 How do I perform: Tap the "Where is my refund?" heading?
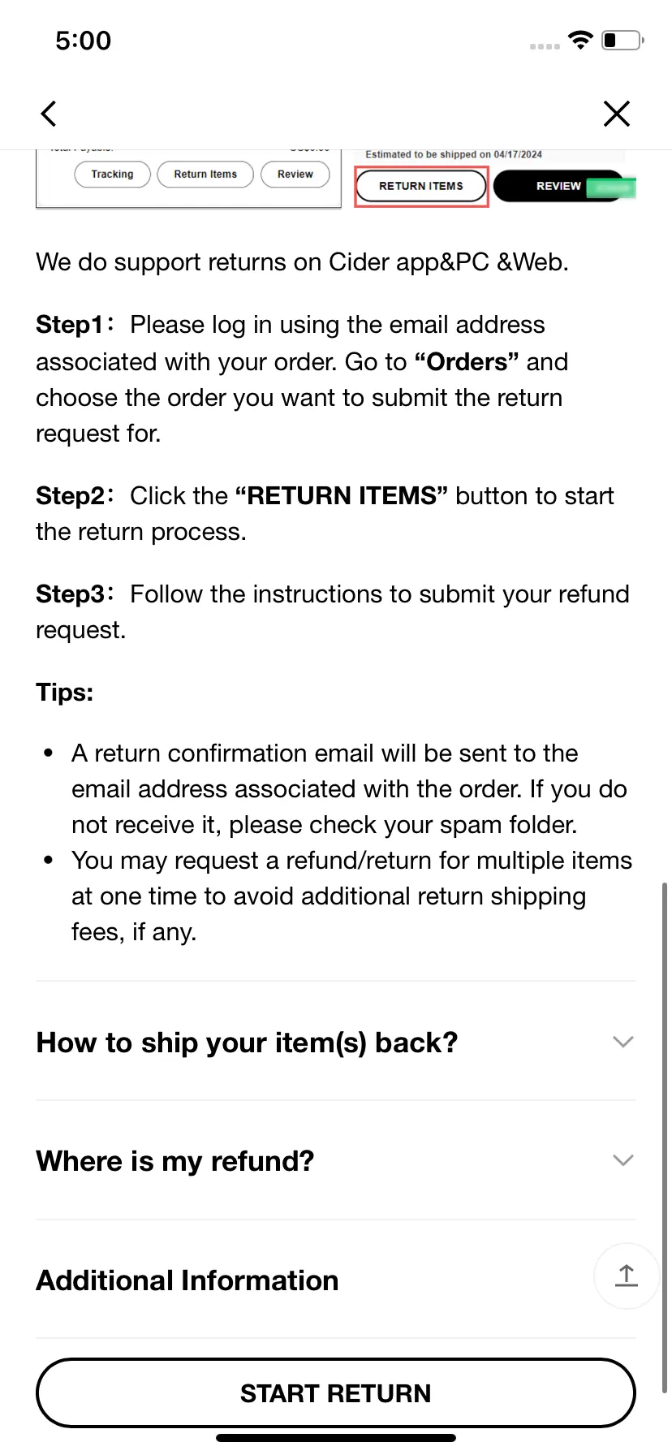tap(175, 1161)
